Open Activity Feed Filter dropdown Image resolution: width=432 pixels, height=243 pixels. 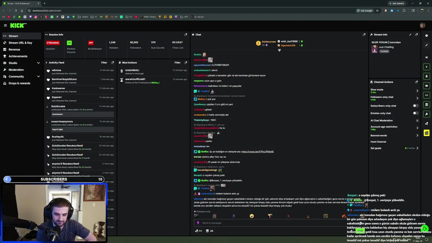click(x=104, y=62)
